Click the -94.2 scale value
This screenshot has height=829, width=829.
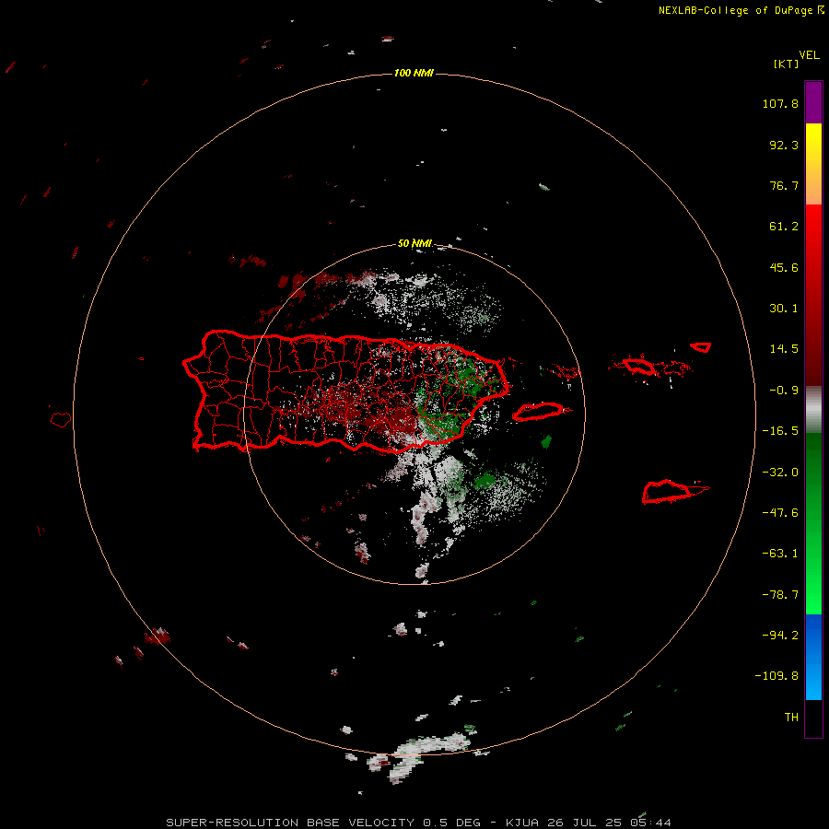pos(780,636)
